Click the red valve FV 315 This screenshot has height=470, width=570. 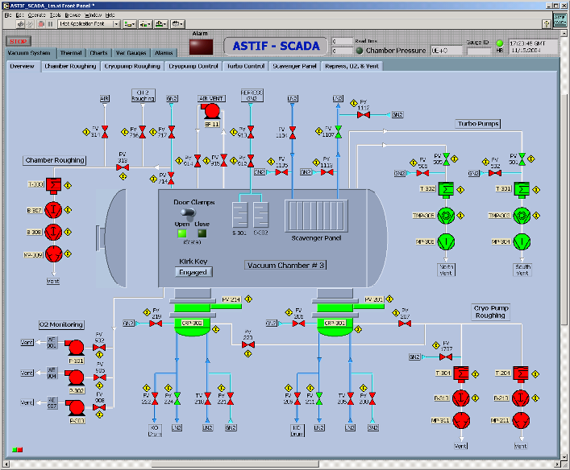point(123,167)
